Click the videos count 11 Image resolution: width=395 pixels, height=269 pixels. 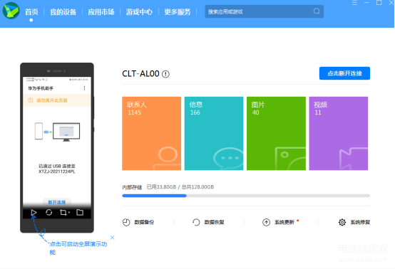[318, 112]
